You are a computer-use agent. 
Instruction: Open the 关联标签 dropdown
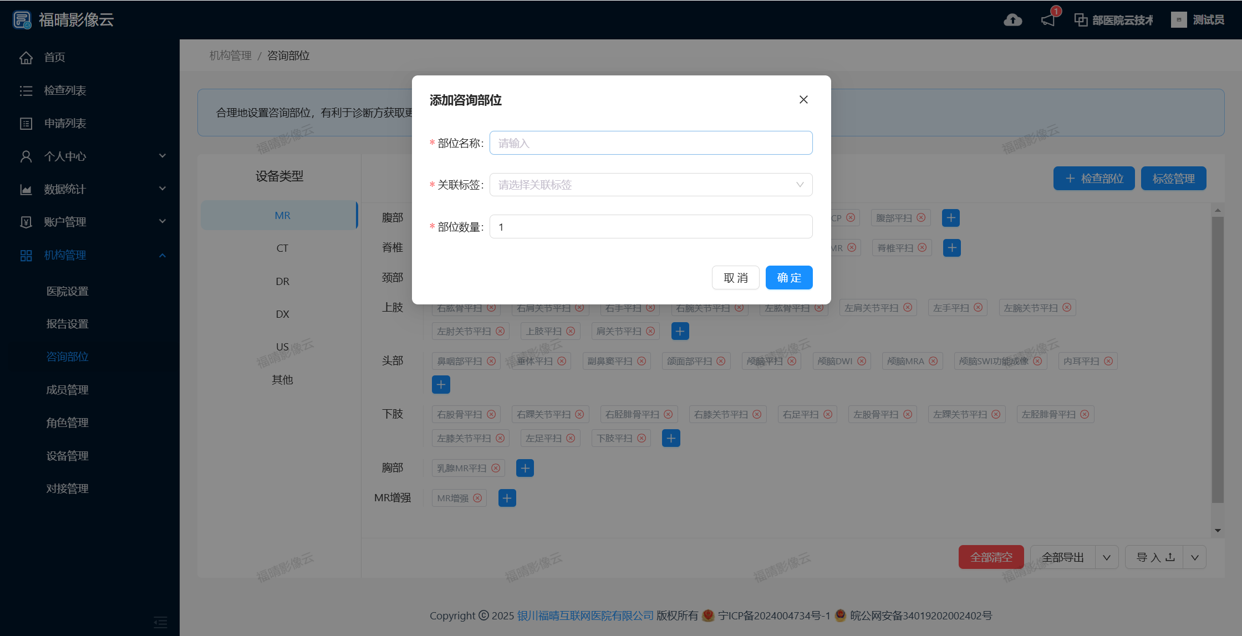[x=650, y=185]
